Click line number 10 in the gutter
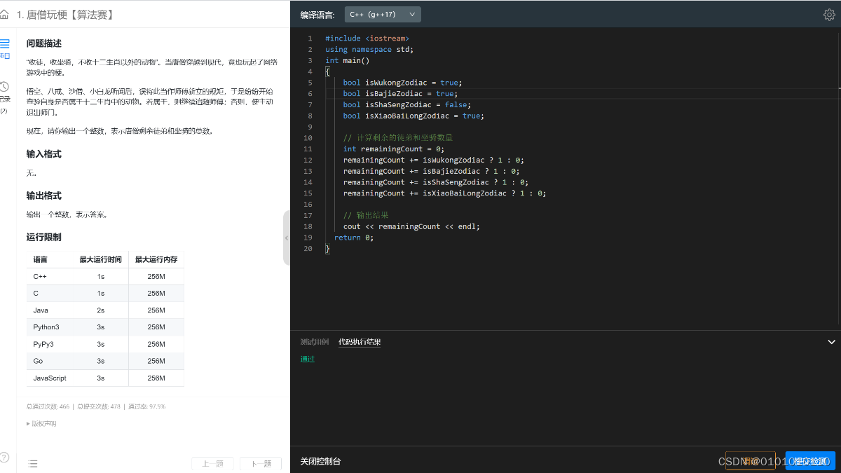 (x=308, y=138)
